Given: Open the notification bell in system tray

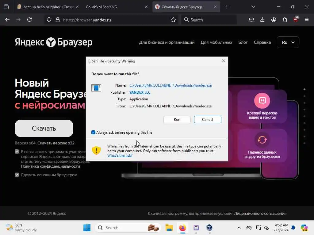Looking at the screenshot, I should (x=293, y=228).
